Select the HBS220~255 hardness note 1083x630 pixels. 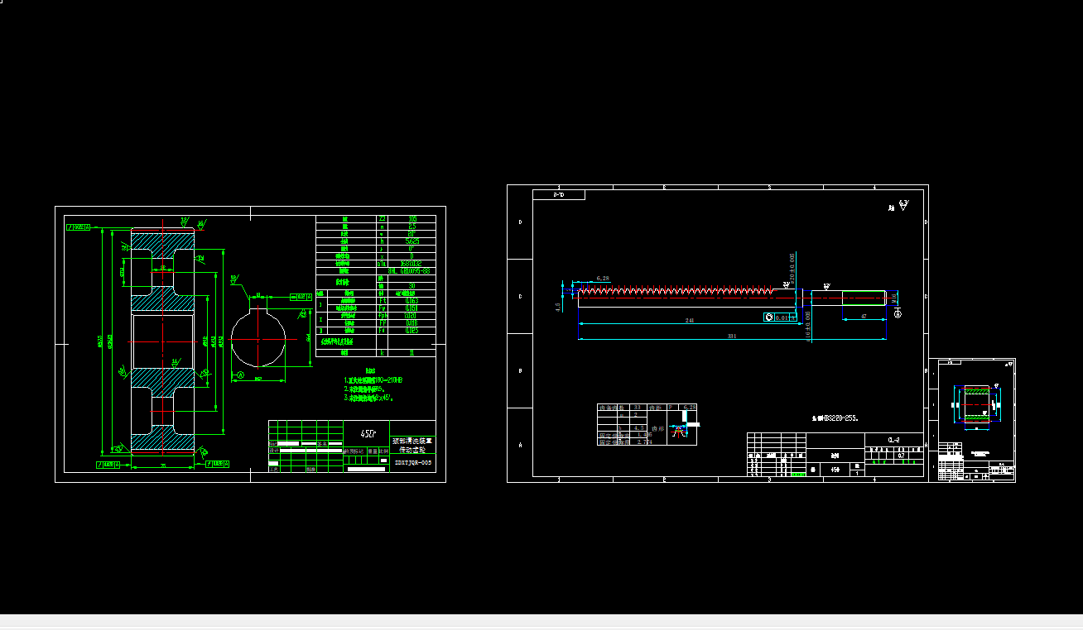click(835, 418)
